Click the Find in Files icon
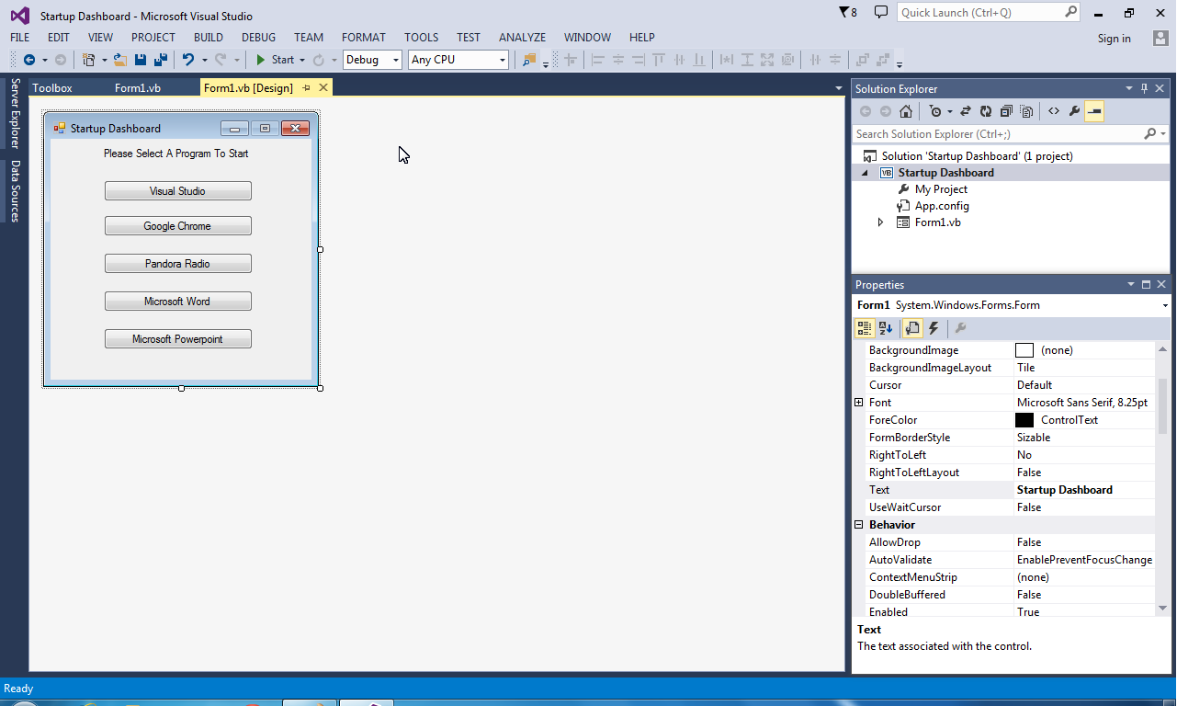The width and height of the screenshot is (1177, 706). (x=529, y=60)
